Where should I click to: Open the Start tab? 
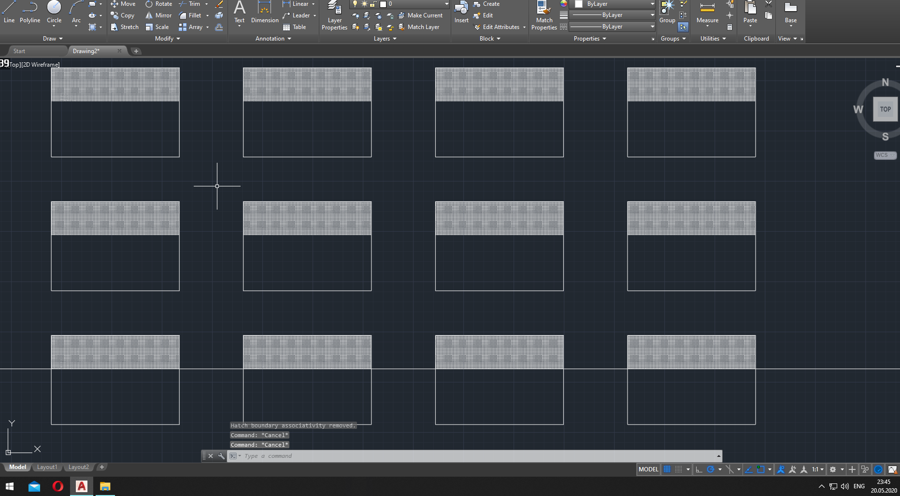tap(19, 51)
